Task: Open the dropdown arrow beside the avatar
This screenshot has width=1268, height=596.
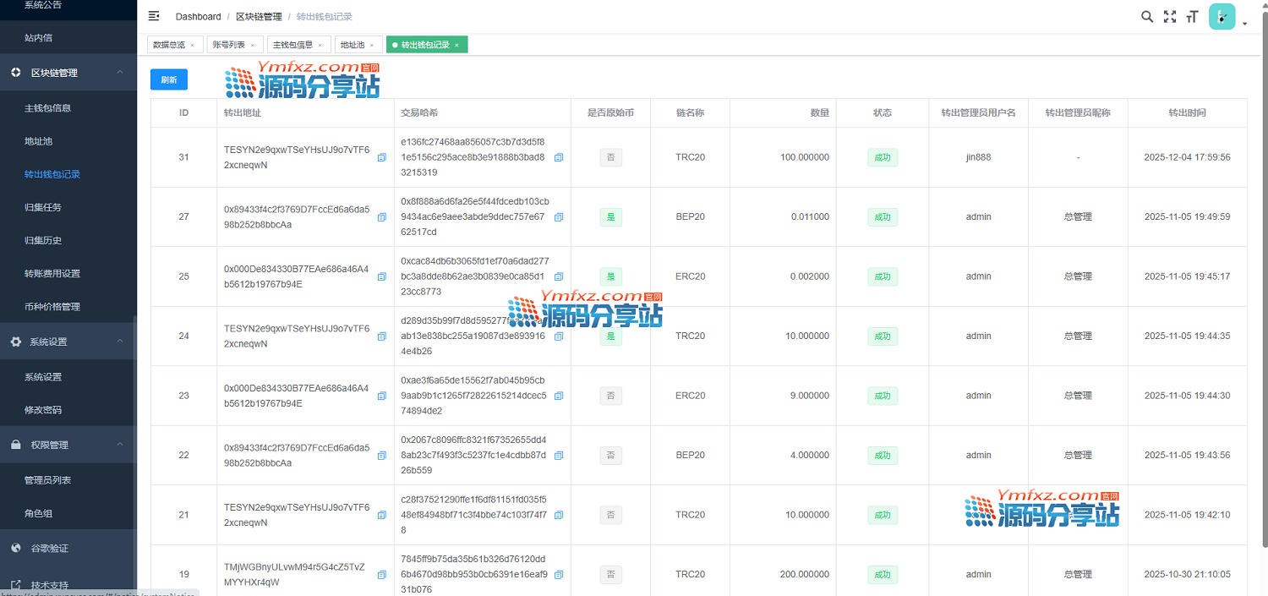Action: click(1244, 24)
